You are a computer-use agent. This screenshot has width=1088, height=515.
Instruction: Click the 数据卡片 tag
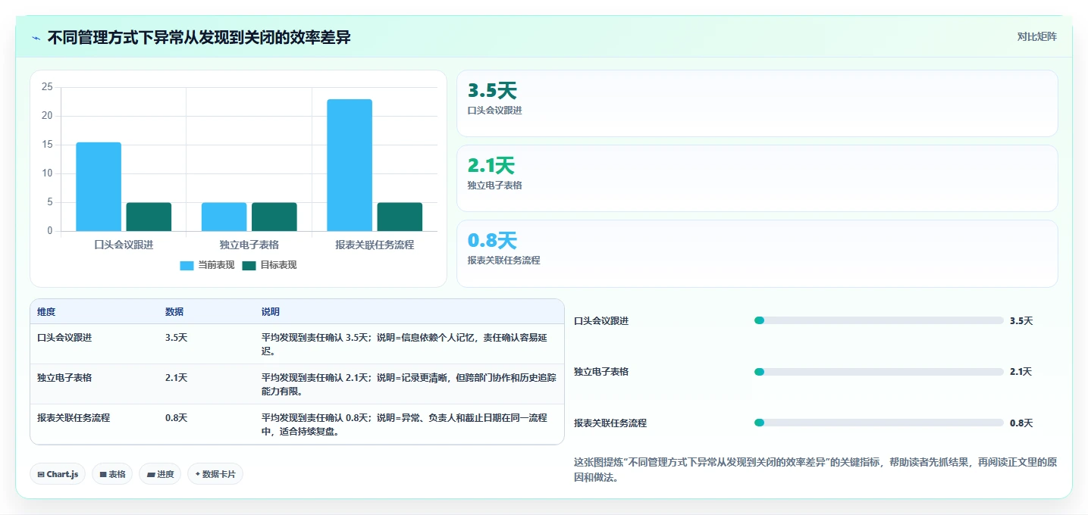215,474
